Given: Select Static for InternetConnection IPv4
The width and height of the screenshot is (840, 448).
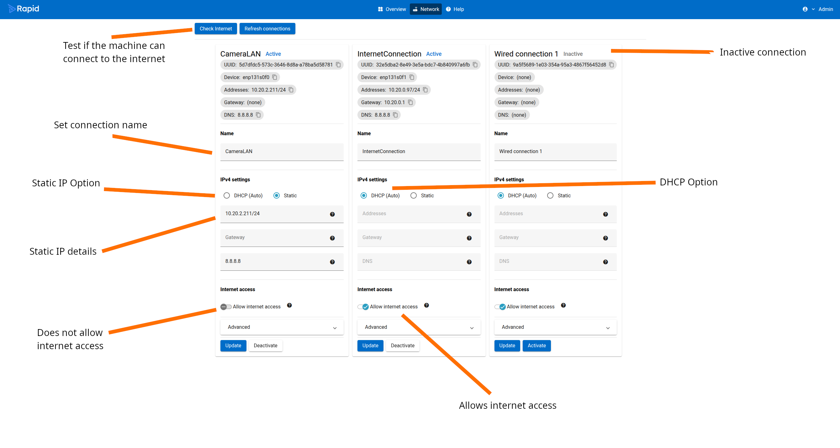Looking at the screenshot, I should tap(414, 195).
